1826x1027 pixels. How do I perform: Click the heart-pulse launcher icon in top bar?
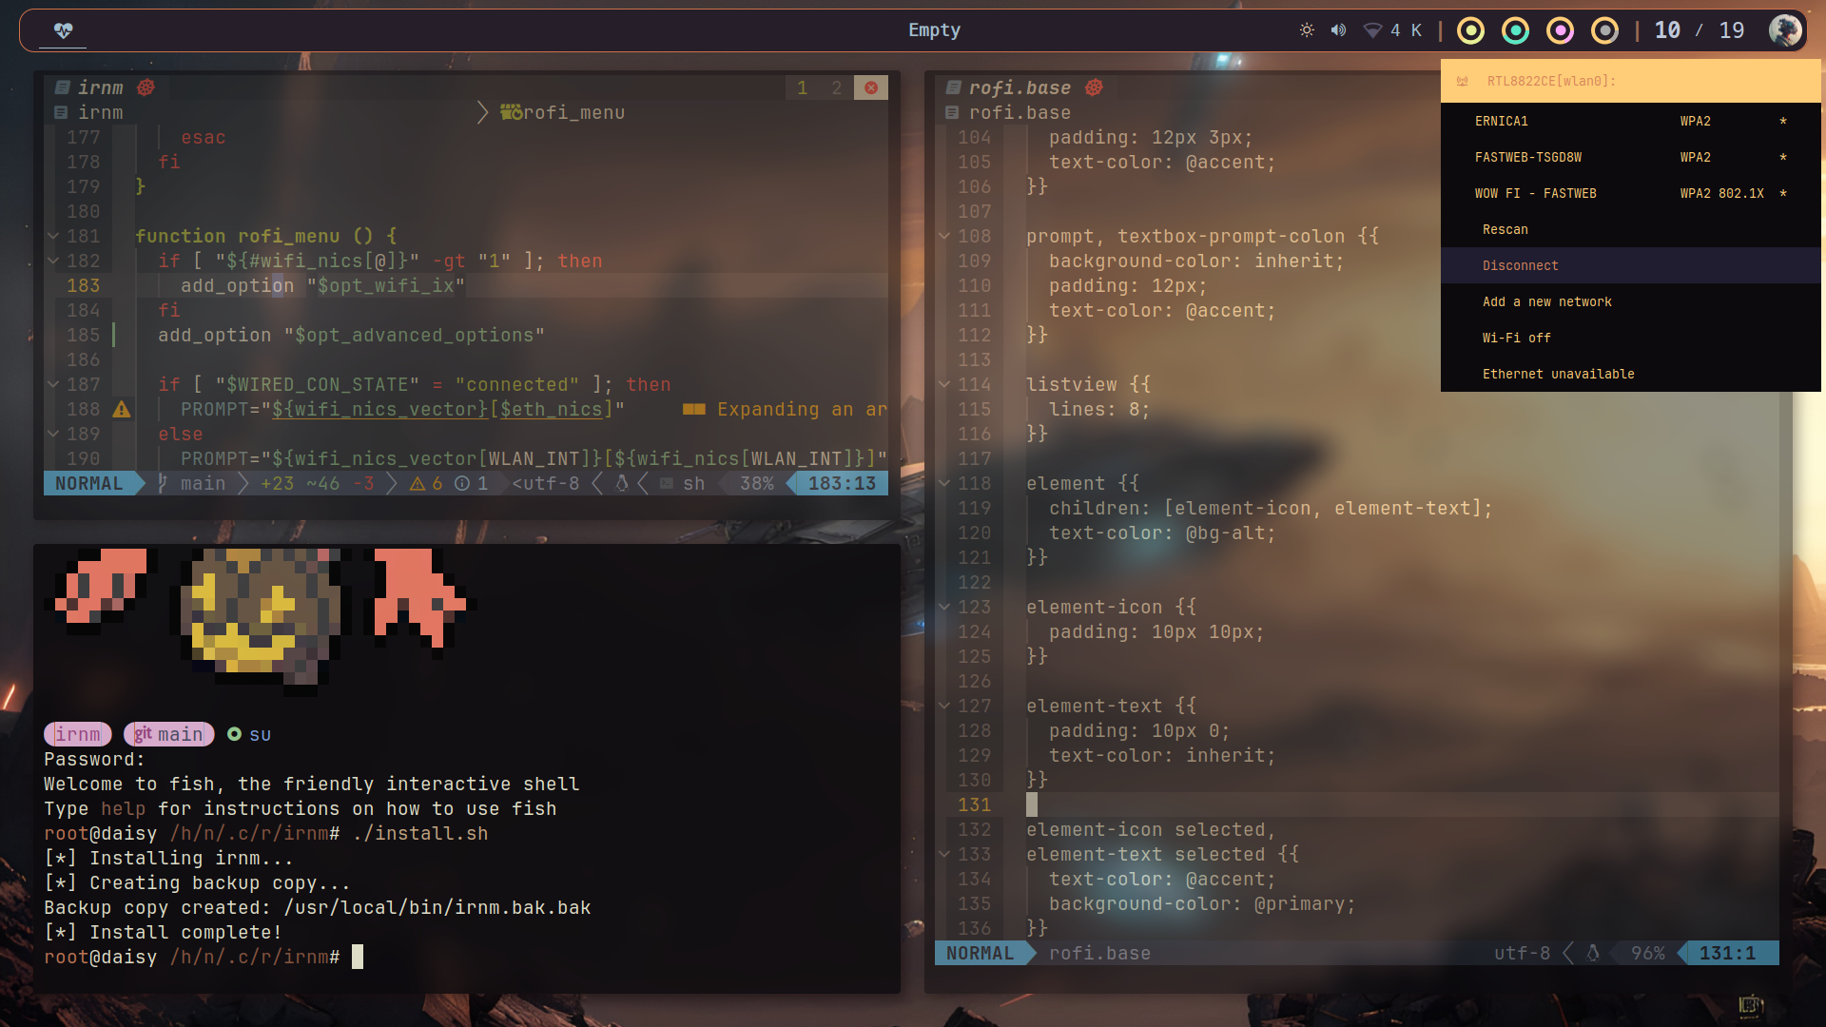click(64, 30)
